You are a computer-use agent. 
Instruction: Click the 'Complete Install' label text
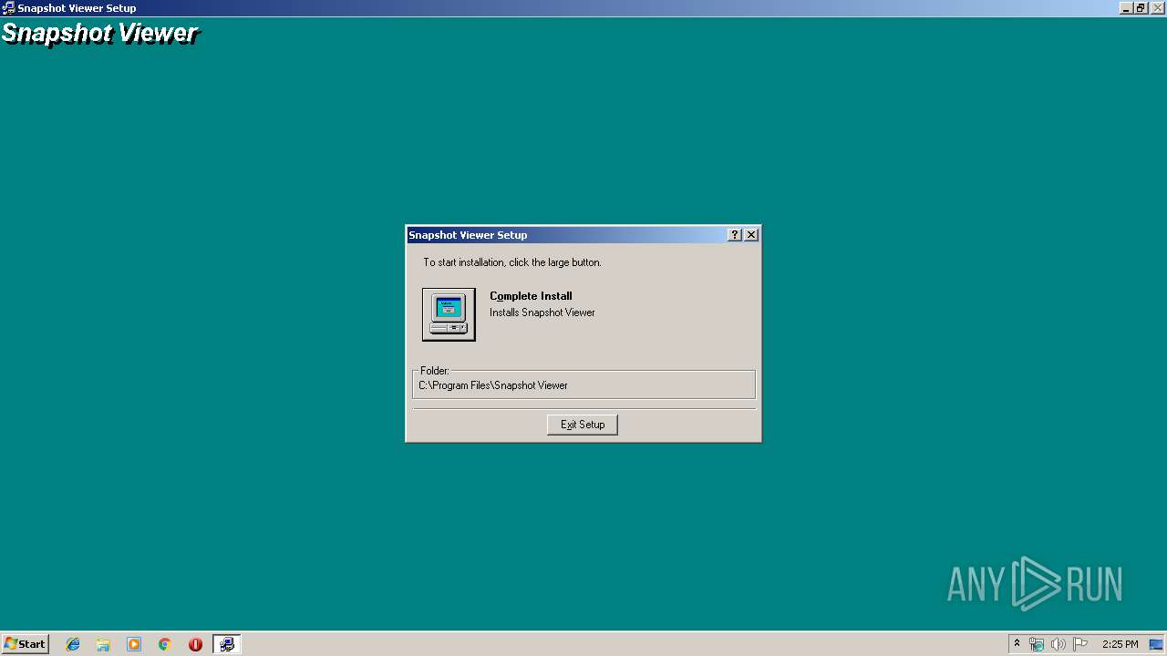[x=531, y=296]
